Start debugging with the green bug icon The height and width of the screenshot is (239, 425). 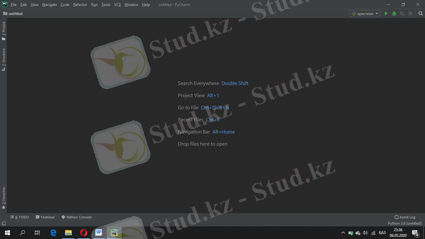coord(394,14)
